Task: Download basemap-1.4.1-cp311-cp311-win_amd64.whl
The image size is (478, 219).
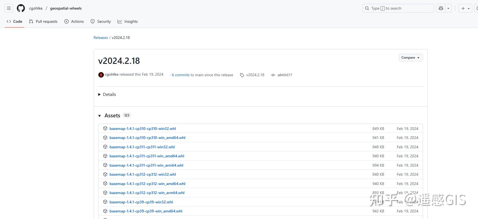Action: (147, 156)
